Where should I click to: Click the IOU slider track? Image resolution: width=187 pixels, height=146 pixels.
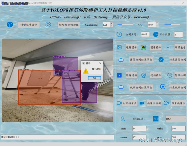point(172,25)
